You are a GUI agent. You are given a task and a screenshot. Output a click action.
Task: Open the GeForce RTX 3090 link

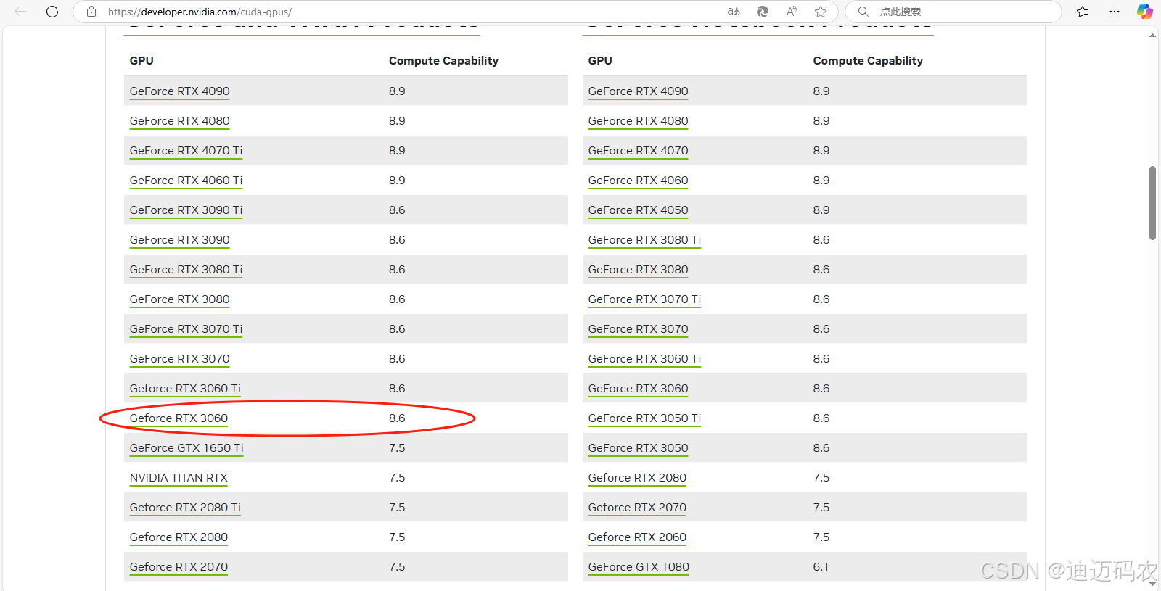pos(179,240)
